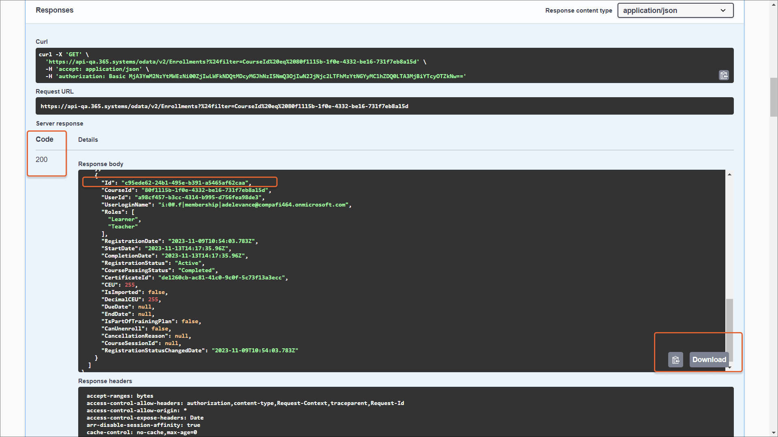This screenshot has width=778, height=437.
Task: Click the highlighted Id value c95ede62
Action: pos(186,183)
